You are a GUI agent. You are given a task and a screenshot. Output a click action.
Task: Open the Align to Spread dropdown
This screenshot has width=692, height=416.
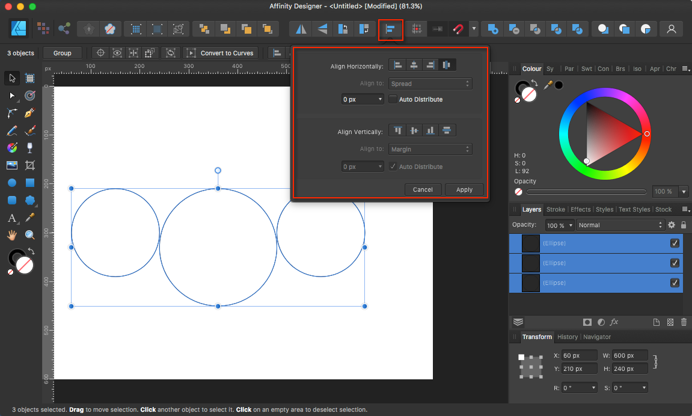[x=430, y=83]
